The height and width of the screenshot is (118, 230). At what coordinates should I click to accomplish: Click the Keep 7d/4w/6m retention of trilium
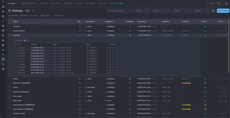(168, 79)
